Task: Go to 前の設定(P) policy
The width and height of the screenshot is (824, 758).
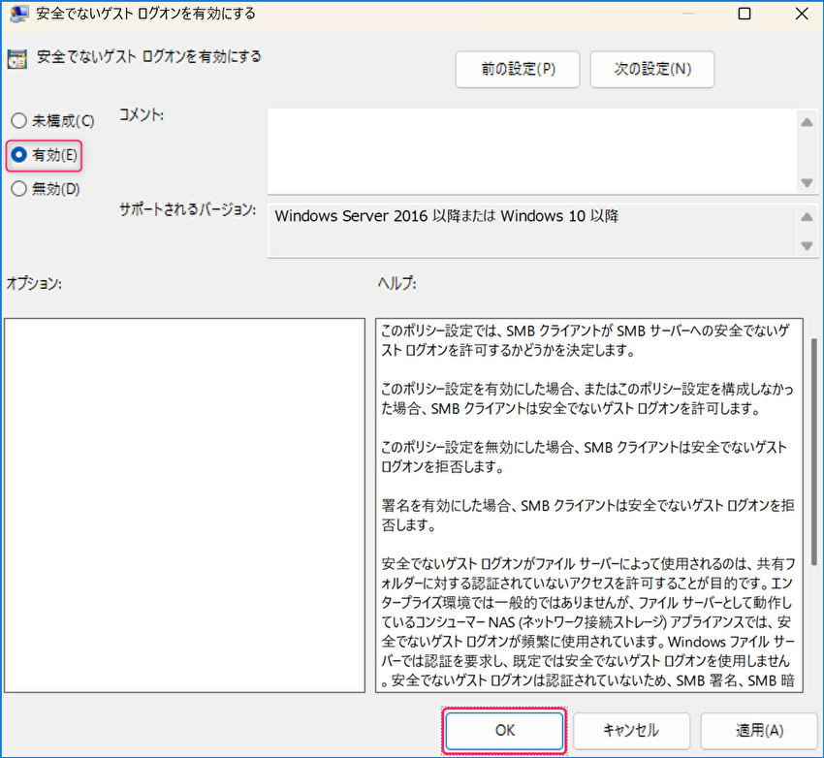Action: 518,69
